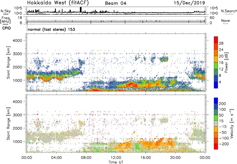Click 4000 tick label of the power panel

pos(17,41)
